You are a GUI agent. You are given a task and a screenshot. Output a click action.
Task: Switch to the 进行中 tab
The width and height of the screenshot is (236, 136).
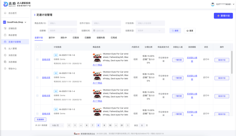tap(52, 38)
